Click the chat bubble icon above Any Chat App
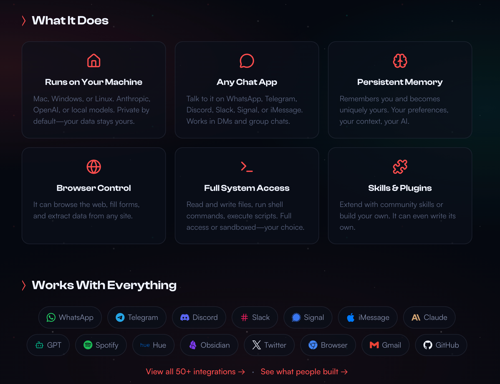Viewport: 500px width, 384px height. tap(247, 61)
